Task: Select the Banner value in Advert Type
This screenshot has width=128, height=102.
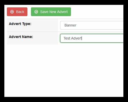Action: tap(70, 25)
